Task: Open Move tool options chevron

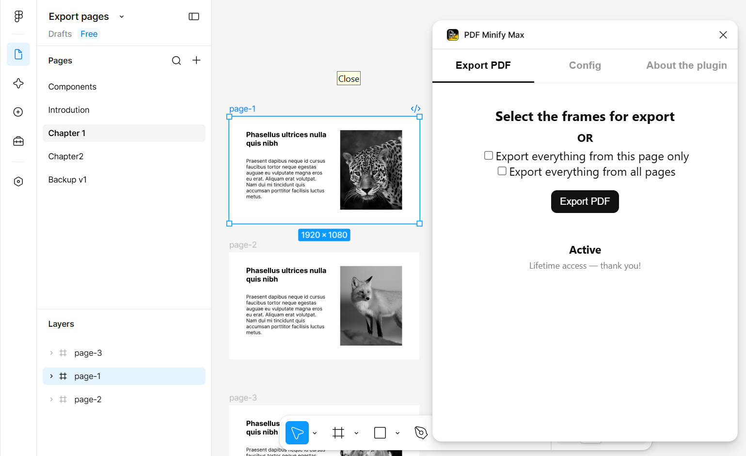Action: coord(315,433)
